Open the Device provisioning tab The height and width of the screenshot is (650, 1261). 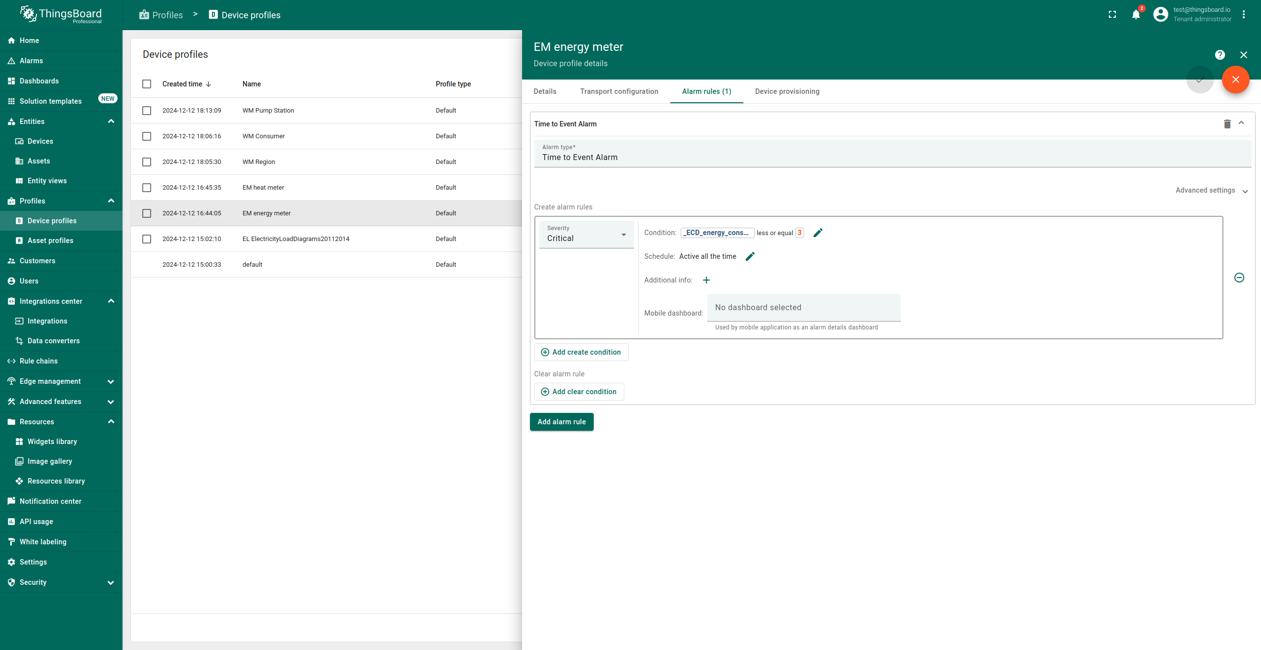point(787,91)
